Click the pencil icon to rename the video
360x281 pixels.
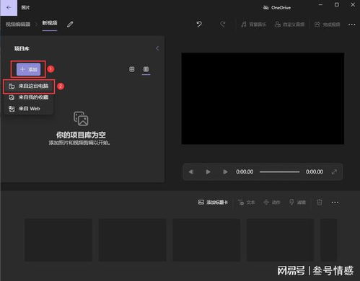tap(70, 24)
